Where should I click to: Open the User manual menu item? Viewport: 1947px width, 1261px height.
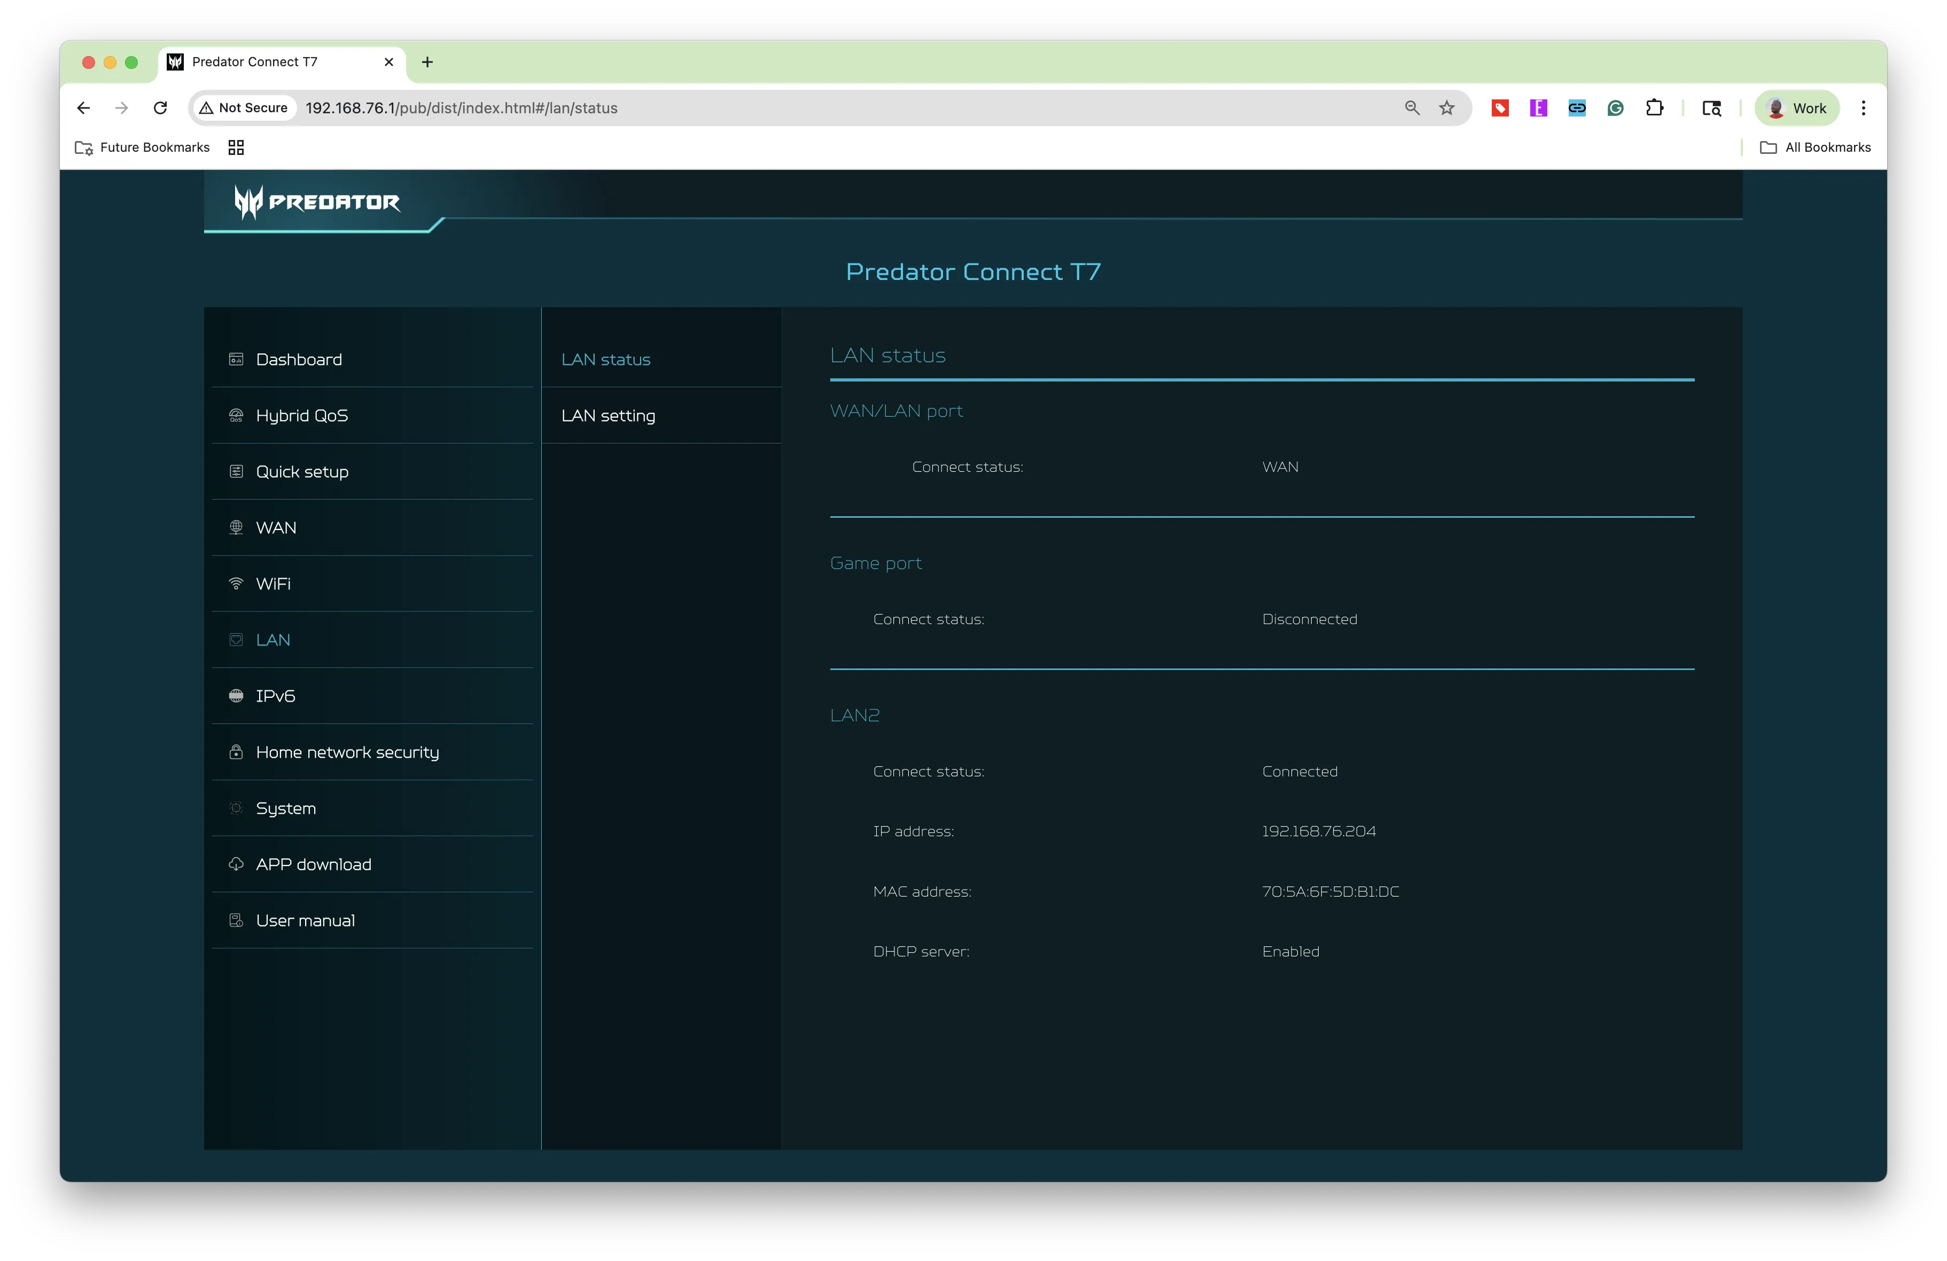372,921
